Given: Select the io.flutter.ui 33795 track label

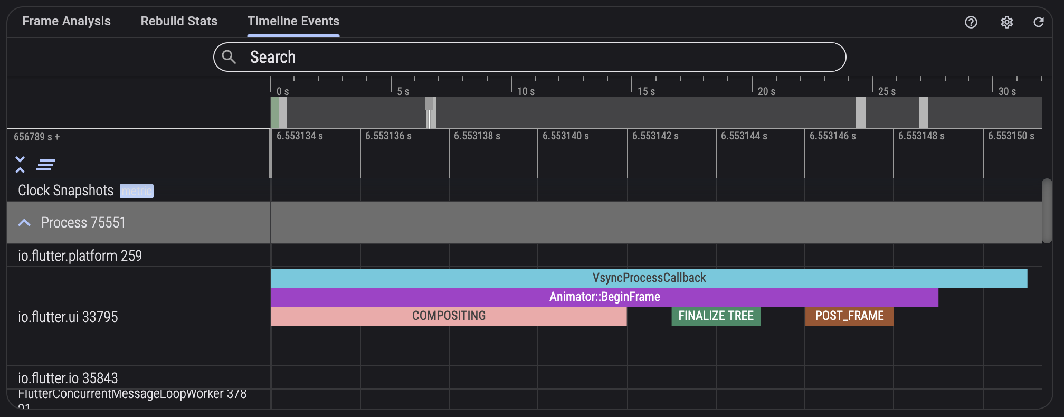Looking at the screenshot, I should [x=68, y=317].
